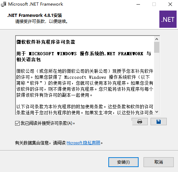178x172 pixels.
Task: Close the .NET Framework installer window
Action: 170,4
